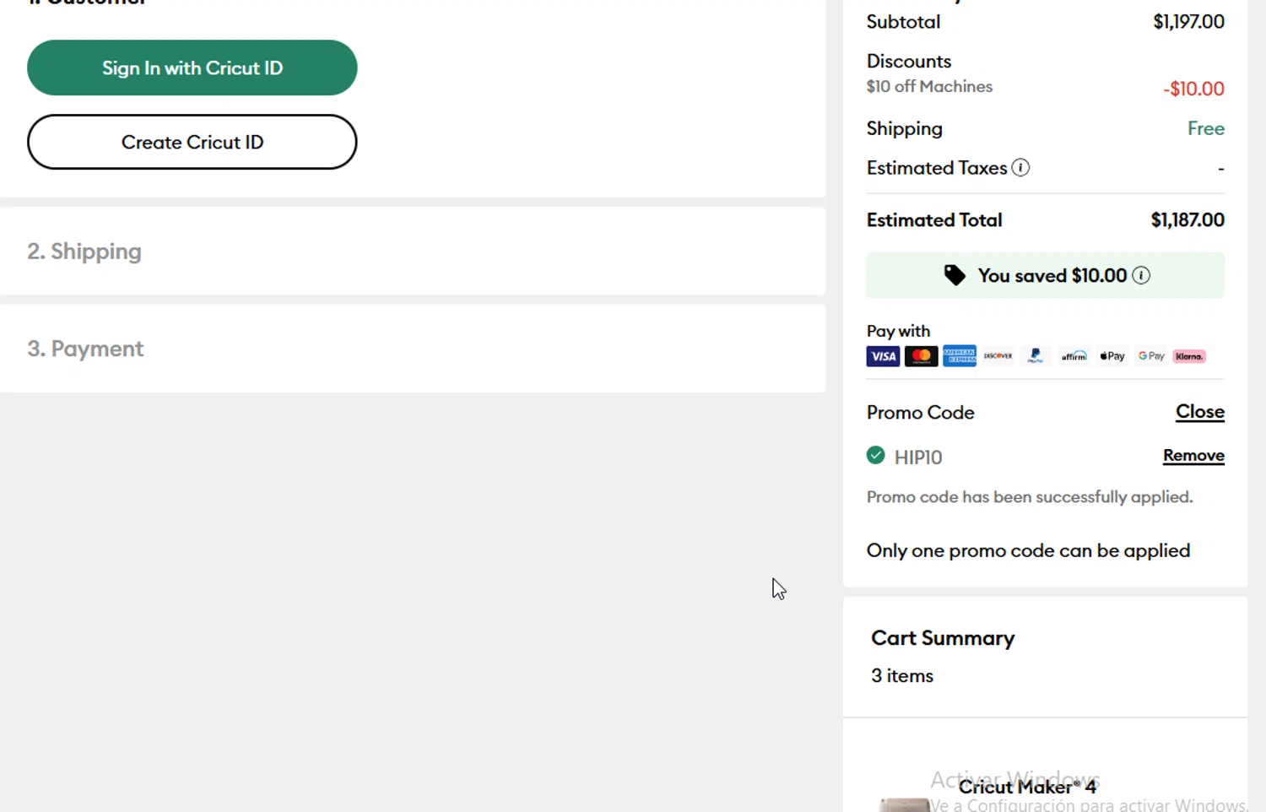Click the Visa payment icon
1266x812 pixels.
883,356
